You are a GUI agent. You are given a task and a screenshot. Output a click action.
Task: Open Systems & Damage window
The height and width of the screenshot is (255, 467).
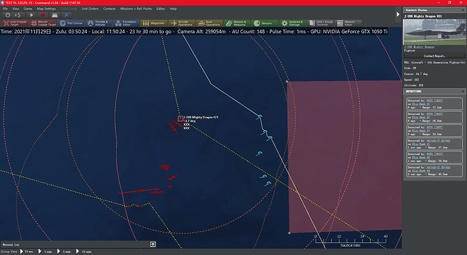tap(293, 23)
